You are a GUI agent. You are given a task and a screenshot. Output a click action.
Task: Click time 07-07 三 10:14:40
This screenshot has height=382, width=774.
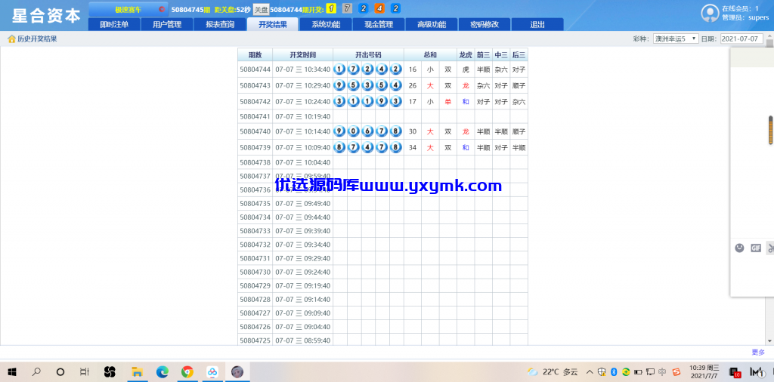click(302, 131)
